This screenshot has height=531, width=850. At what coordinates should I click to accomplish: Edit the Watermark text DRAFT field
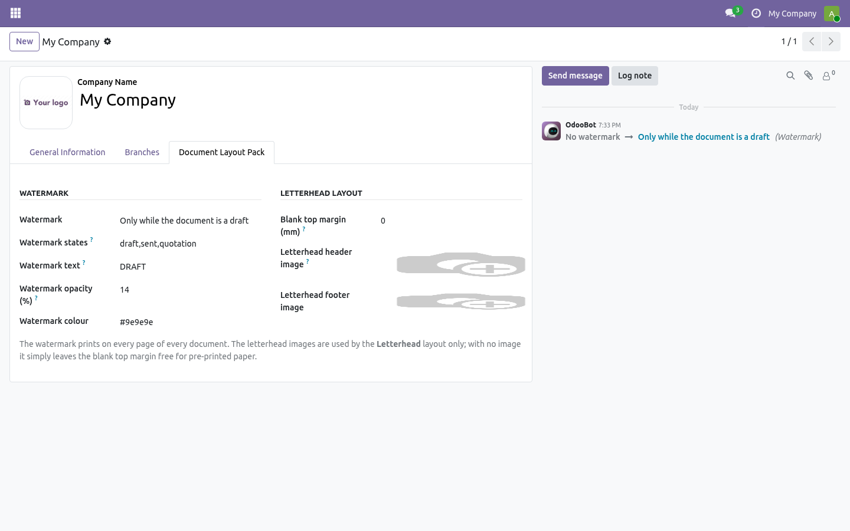(x=190, y=267)
